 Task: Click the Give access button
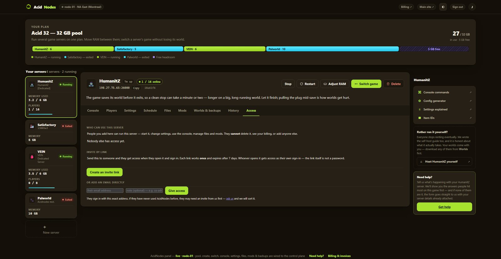pos(177,191)
